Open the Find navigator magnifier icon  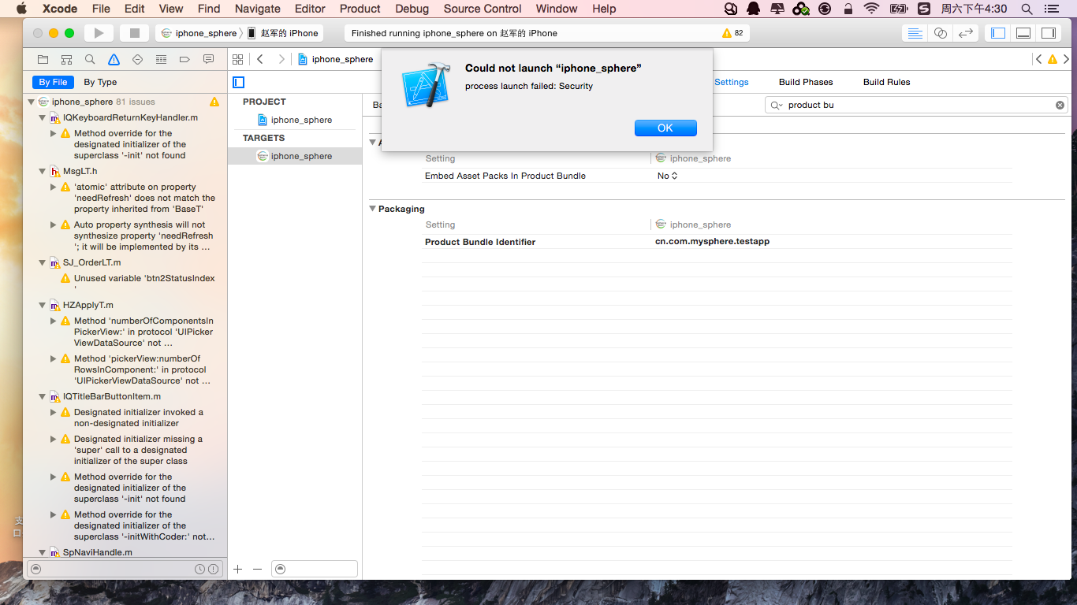tap(90, 59)
